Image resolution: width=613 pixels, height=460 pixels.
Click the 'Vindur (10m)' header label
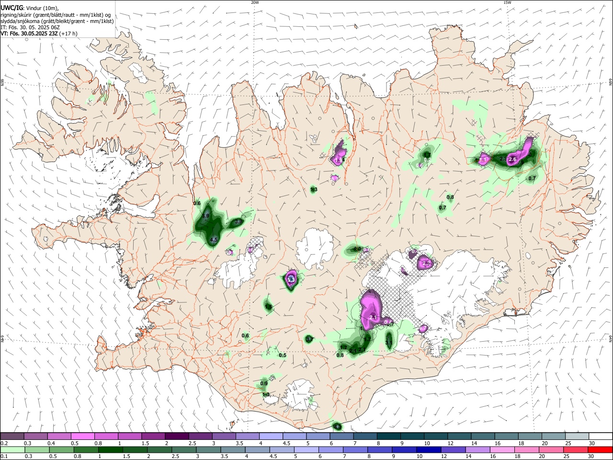click(x=42, y=8)
